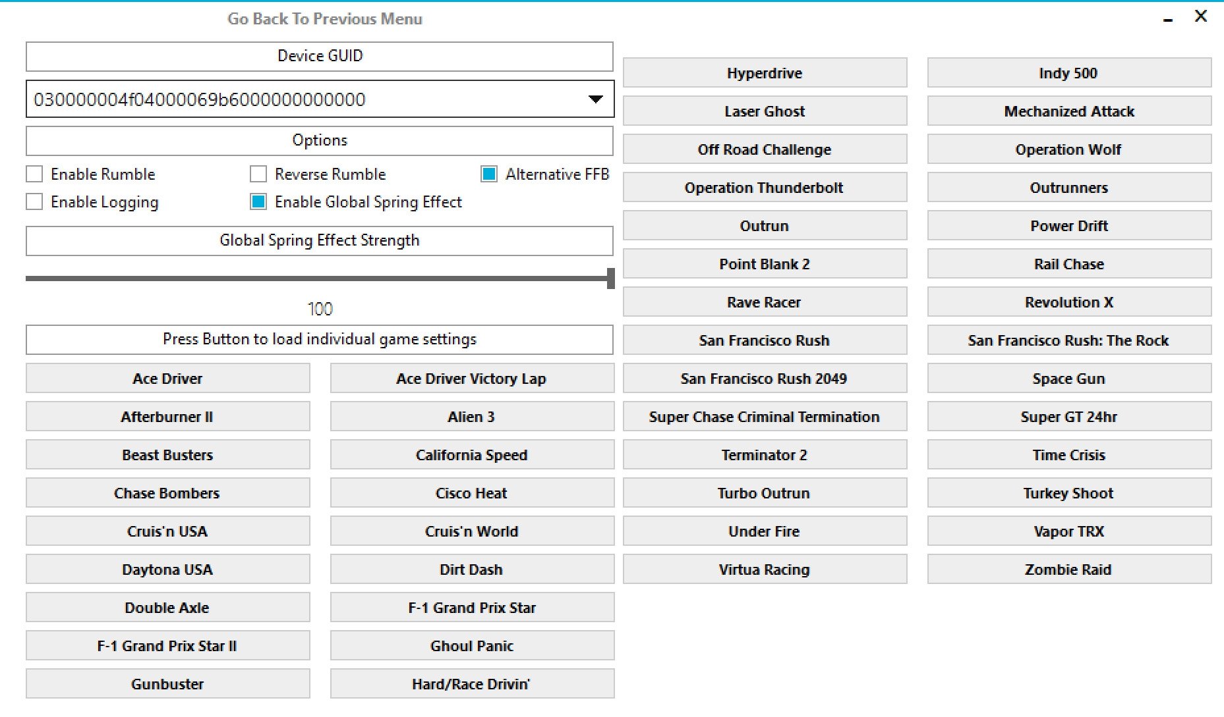1224x717 pixels.
Task: Click the Vapor TRX button
Action: [1069, 531]
